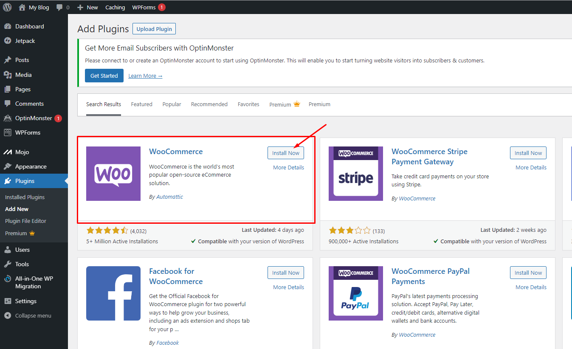Image resolution: width=572 pixels, height=349 pixels.
Task: Open the Premium tab without crown
Action: [319, 104]
